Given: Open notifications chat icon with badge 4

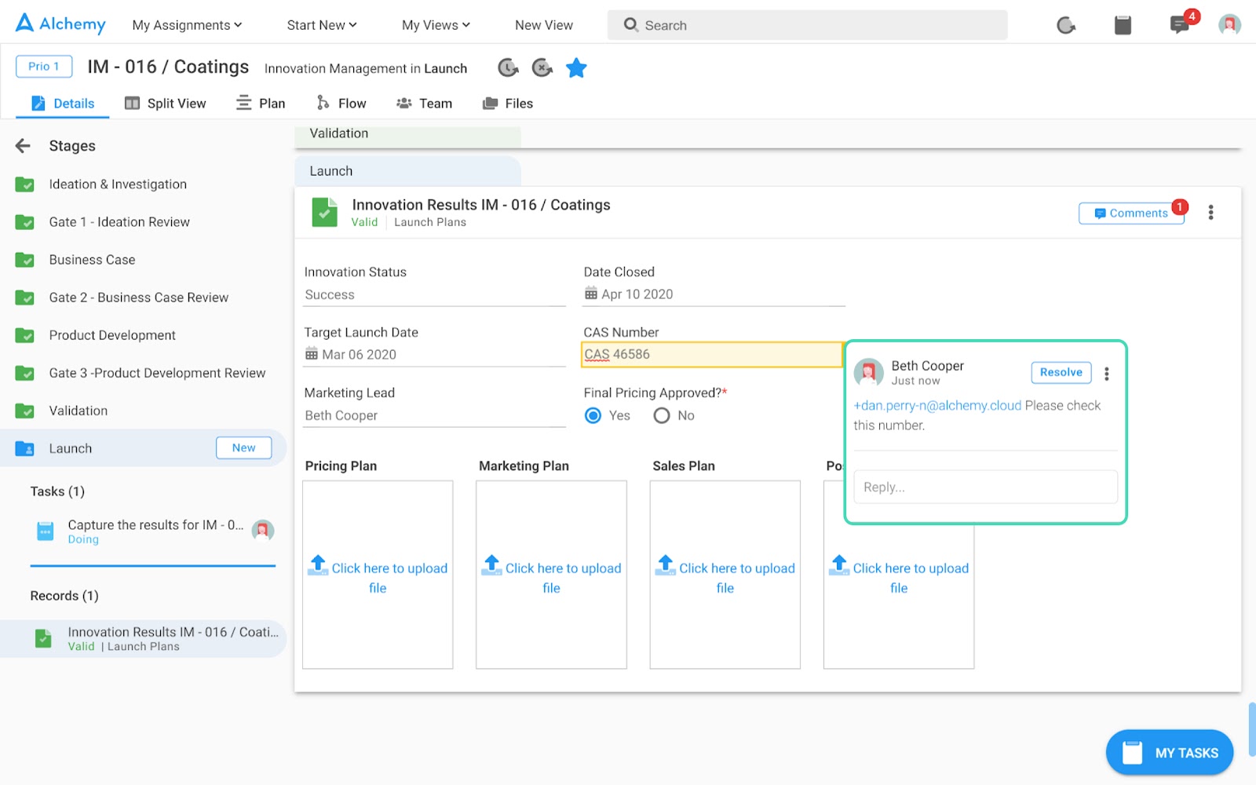Looking at the screenshot, I should [1180, 25].
